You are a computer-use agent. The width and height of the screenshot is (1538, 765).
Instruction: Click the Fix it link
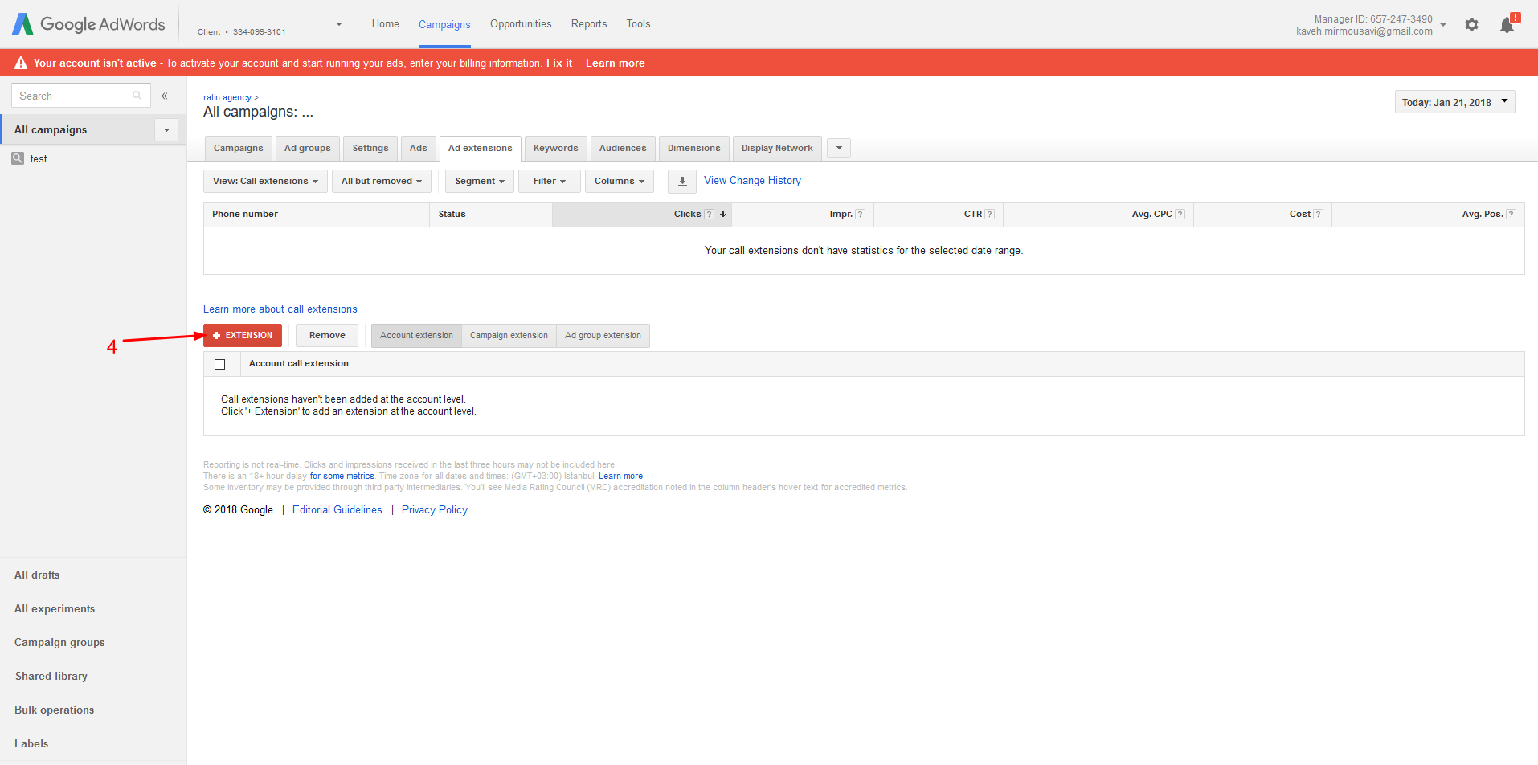559,63
